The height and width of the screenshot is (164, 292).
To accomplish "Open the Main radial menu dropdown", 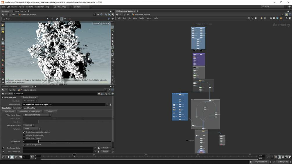I will pyautogui.click(x=82, y=7).
